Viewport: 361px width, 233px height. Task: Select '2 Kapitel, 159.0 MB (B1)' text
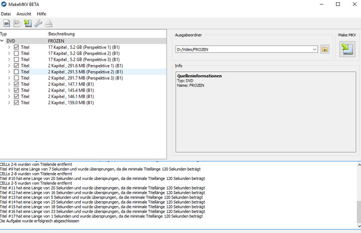pyautogui.click(x=71, y=102)
